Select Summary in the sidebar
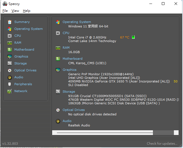 tap(22, 22)
